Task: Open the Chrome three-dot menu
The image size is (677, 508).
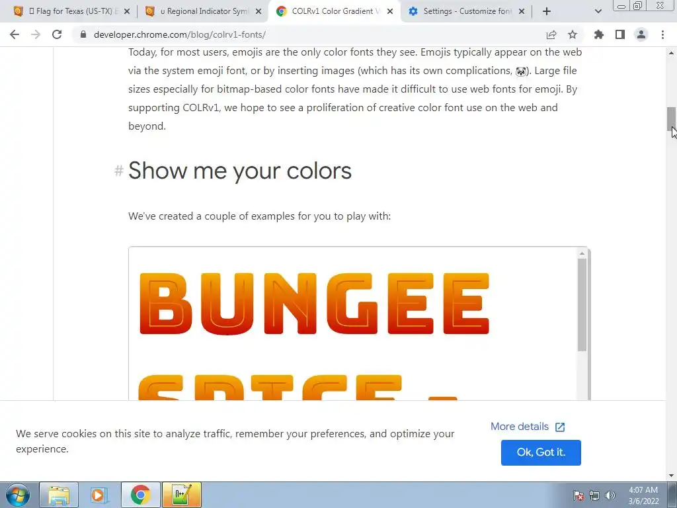Action: (x=662, y=34)
